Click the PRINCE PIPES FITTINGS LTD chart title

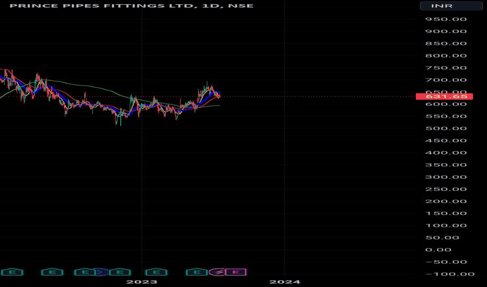pos(131,6)
